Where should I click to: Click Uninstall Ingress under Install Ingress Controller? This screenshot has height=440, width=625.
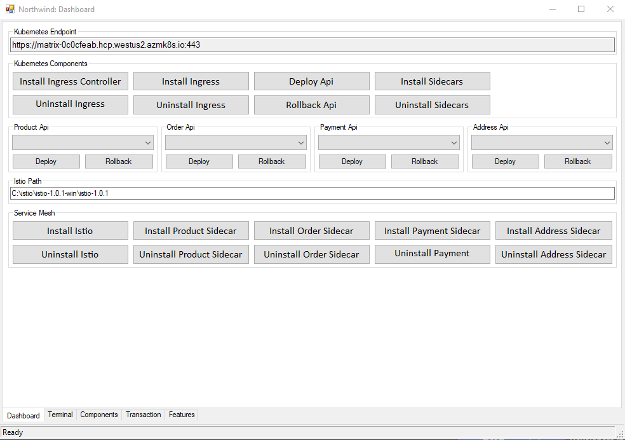pos(70,105)
